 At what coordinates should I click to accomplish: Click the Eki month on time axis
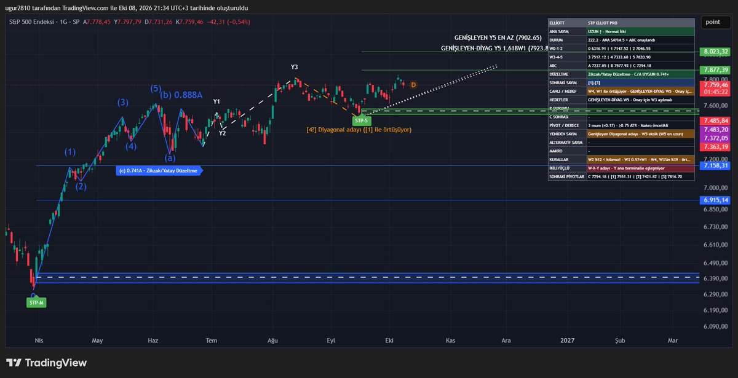coord(389,340)
